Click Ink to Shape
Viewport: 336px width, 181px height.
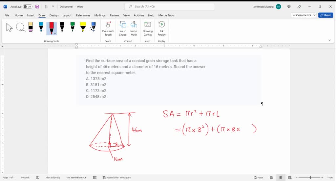[123, 29]
